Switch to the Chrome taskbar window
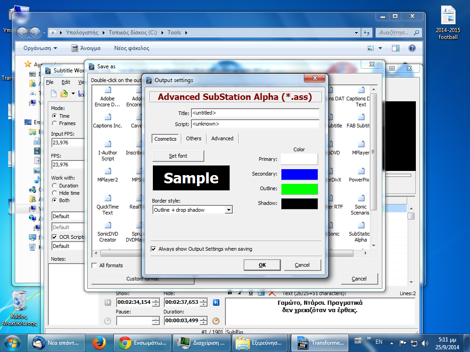The height and width of the screenshot is (352, 470). 142,343
